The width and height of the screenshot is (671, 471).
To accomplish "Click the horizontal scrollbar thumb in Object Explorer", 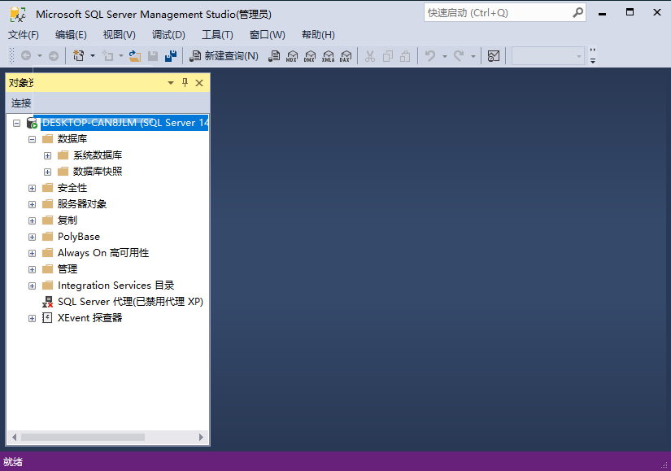I will [x=83, y=437].
